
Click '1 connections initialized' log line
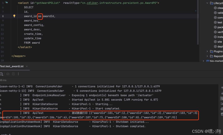[x=117, y=86]
